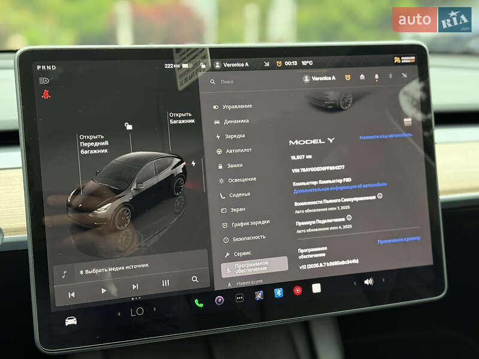
Task: Increase volume with the right arrow
Action: coord(383,279)
